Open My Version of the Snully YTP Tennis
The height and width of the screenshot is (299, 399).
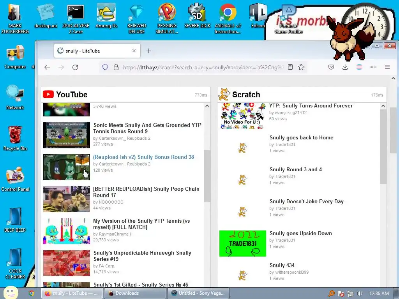tap(141, 224)
